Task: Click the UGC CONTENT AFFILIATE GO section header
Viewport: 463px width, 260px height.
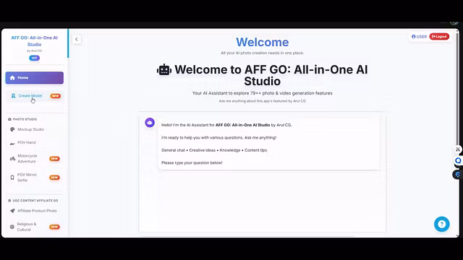Action: [33, 201]
